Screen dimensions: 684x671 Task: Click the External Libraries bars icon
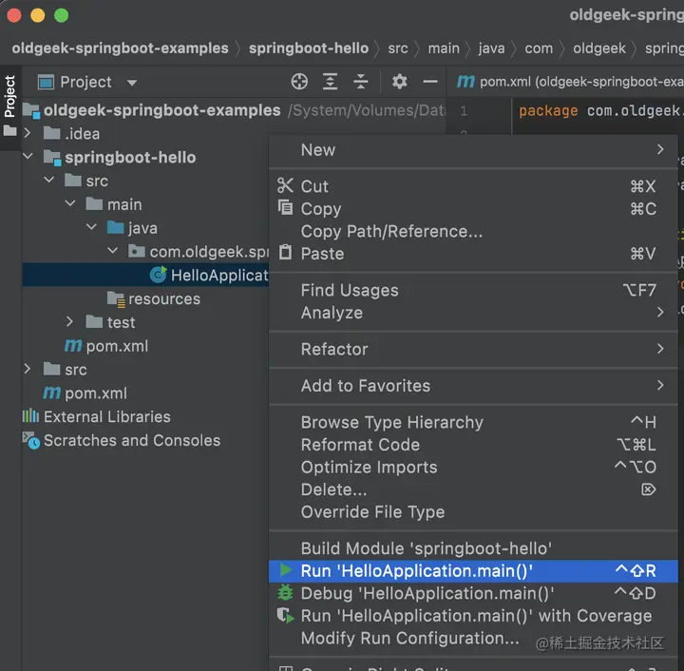30,415
